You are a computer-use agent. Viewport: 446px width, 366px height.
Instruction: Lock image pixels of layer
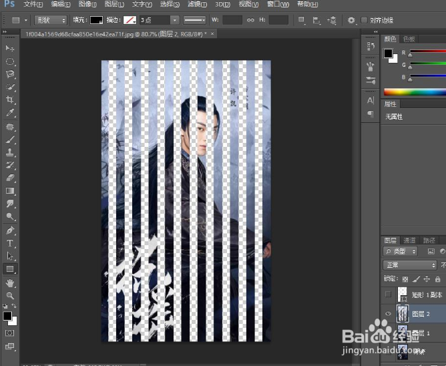[x=416, y=279]
